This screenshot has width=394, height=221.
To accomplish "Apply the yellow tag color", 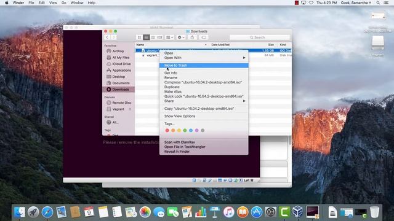I will point(179,130).
